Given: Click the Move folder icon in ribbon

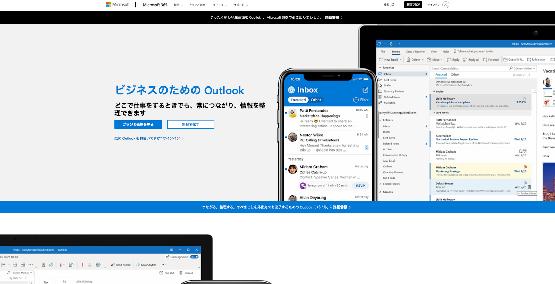Looking at the screenshot, I should tap(429, 59).
